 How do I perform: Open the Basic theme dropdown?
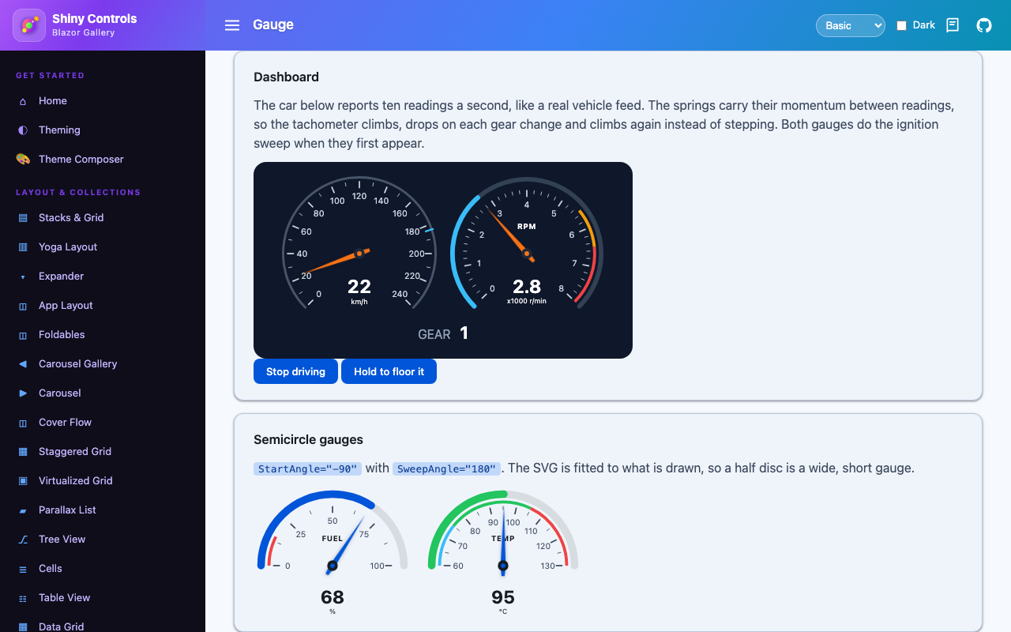pos(851,25)
